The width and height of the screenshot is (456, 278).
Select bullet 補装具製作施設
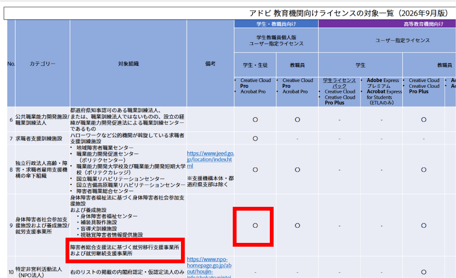click(x=99, y=222)
